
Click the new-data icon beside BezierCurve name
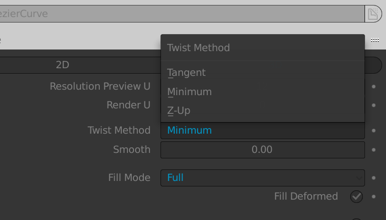[373, 14]
